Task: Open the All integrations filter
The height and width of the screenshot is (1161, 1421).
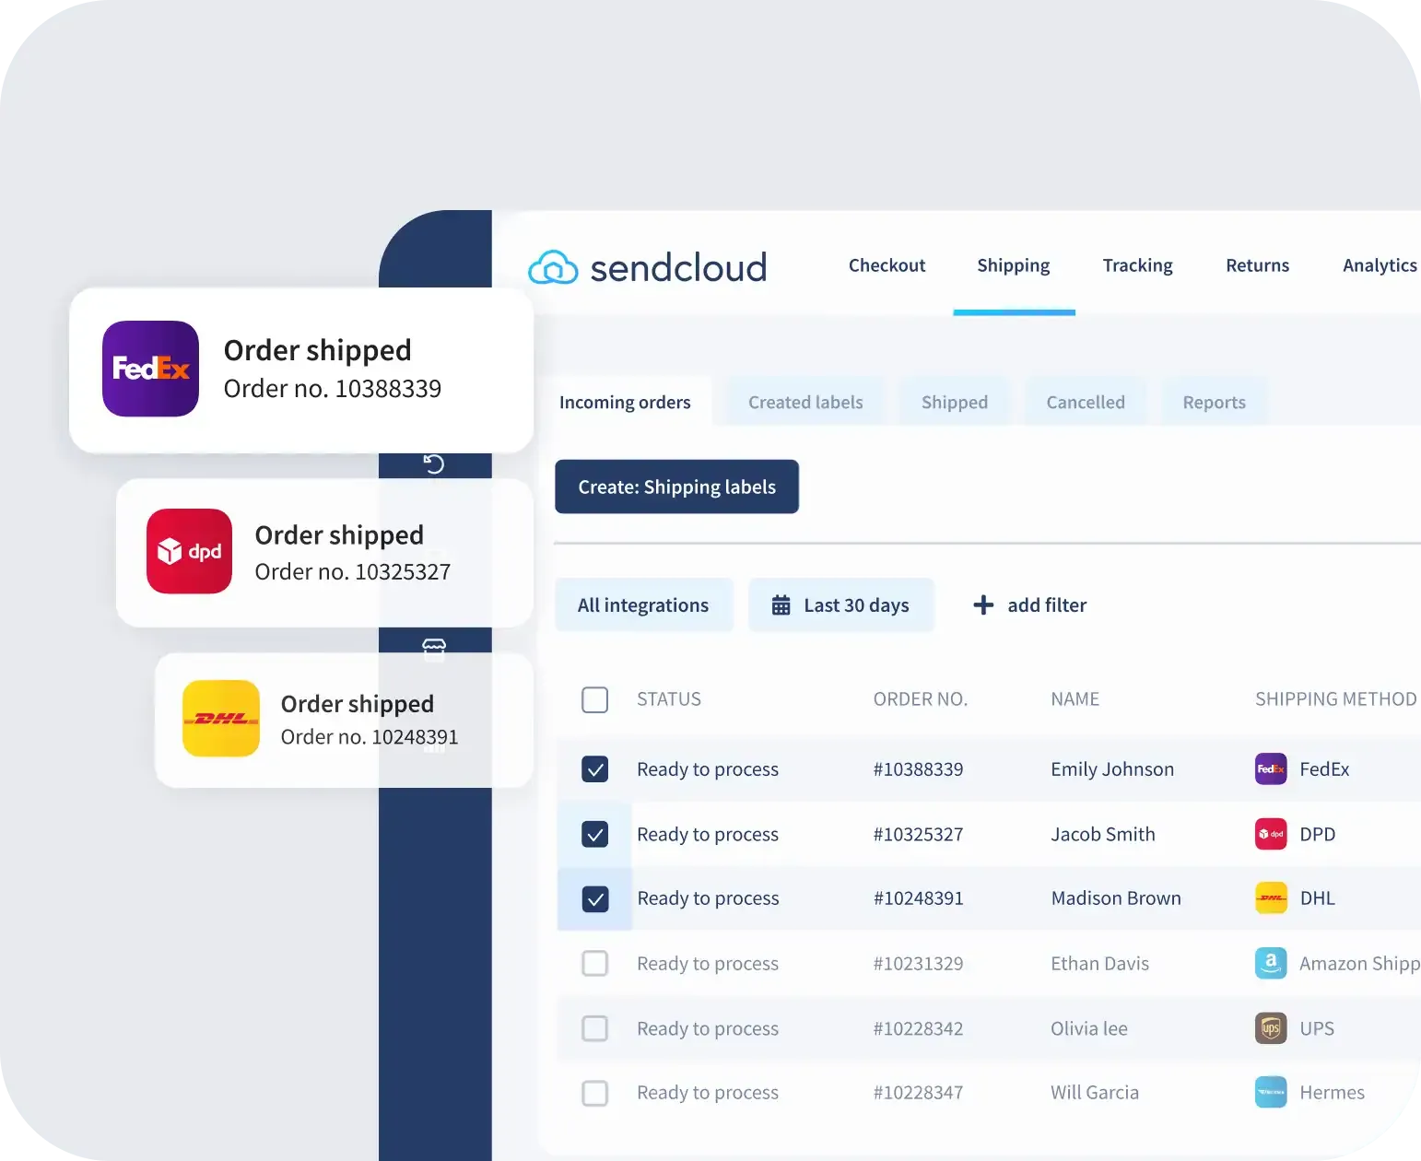Action: (643, 604)
